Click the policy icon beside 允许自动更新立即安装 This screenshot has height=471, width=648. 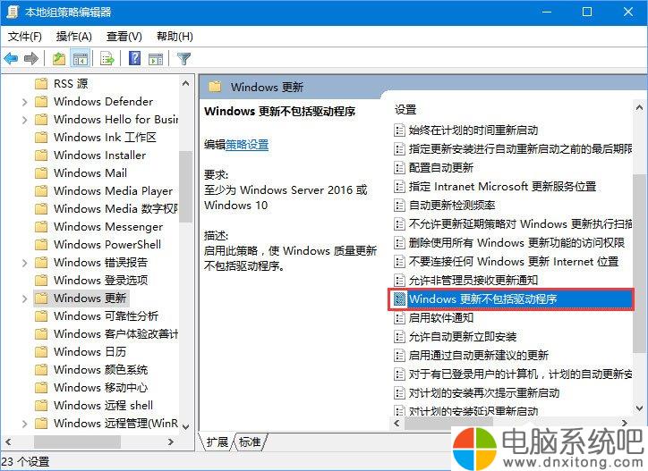[x=399, y=337]
